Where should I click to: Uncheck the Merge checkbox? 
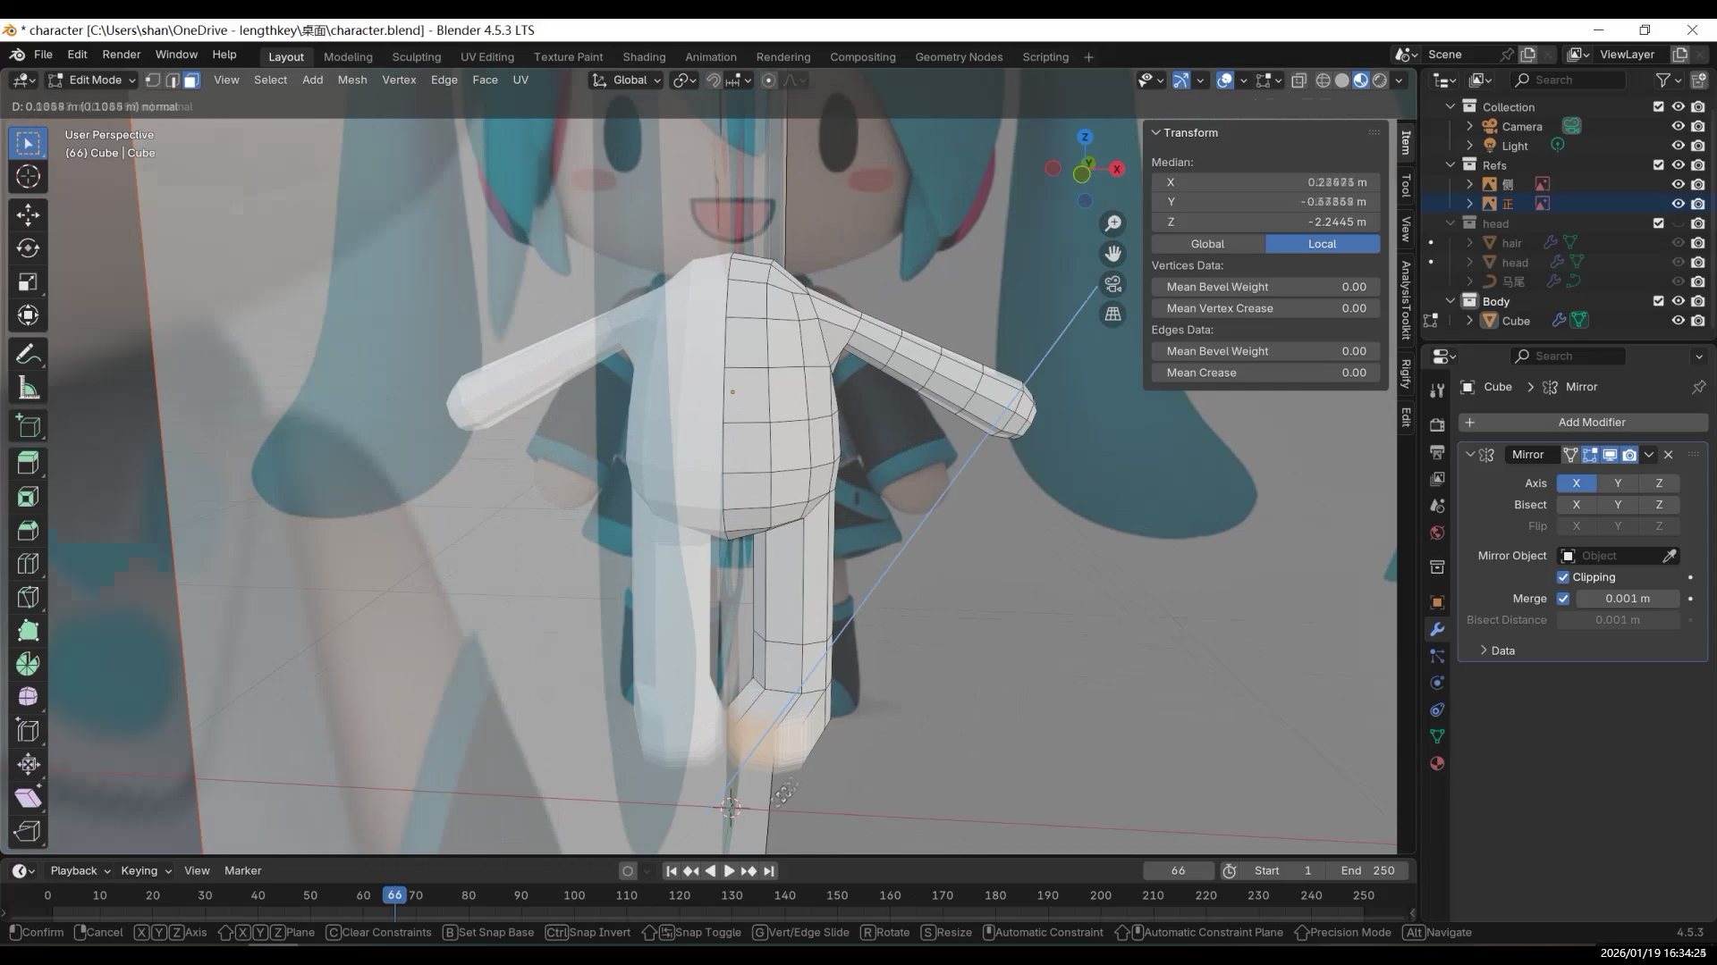(x=1563, y=599)
